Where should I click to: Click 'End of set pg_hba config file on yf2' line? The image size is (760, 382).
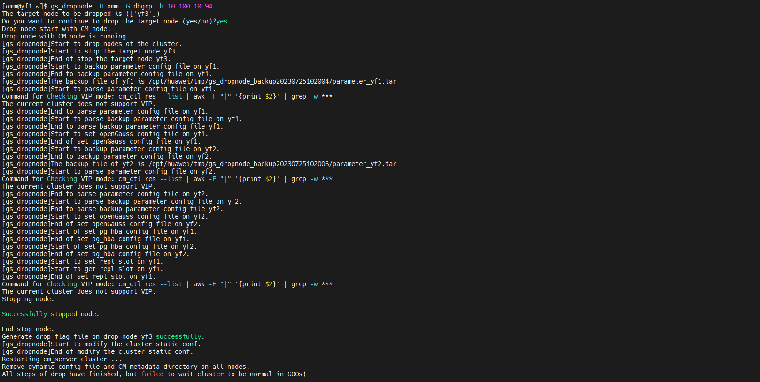click(96, 254)
